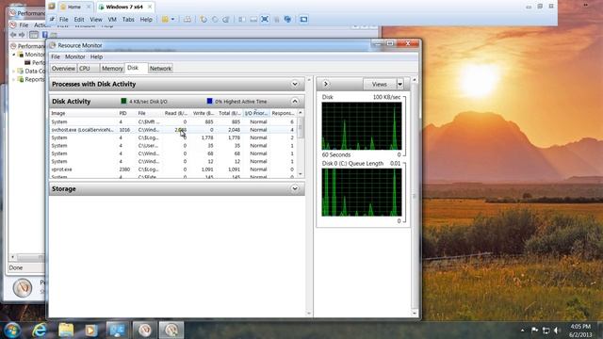Open the Views dropdown arrow

click(x=399, y=84)
